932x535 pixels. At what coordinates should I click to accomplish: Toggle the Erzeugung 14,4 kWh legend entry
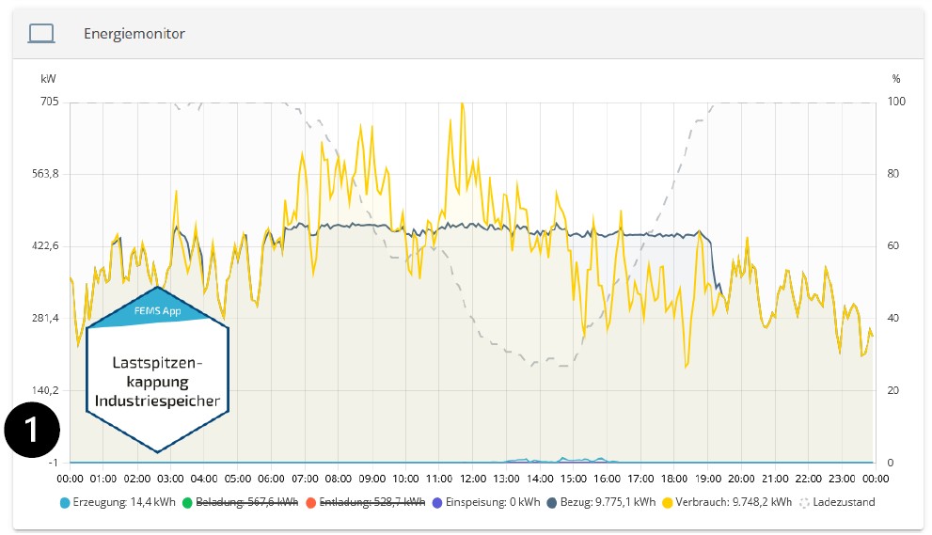118,502
